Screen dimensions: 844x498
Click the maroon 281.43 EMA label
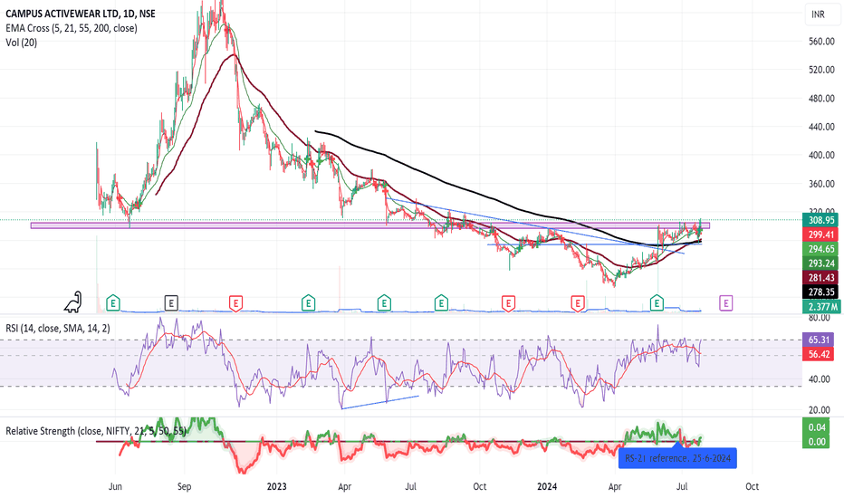coord(821,278)
